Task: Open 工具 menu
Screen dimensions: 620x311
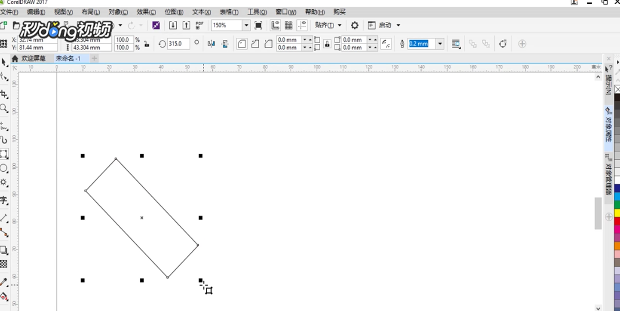Action: (x=257, y=12)
